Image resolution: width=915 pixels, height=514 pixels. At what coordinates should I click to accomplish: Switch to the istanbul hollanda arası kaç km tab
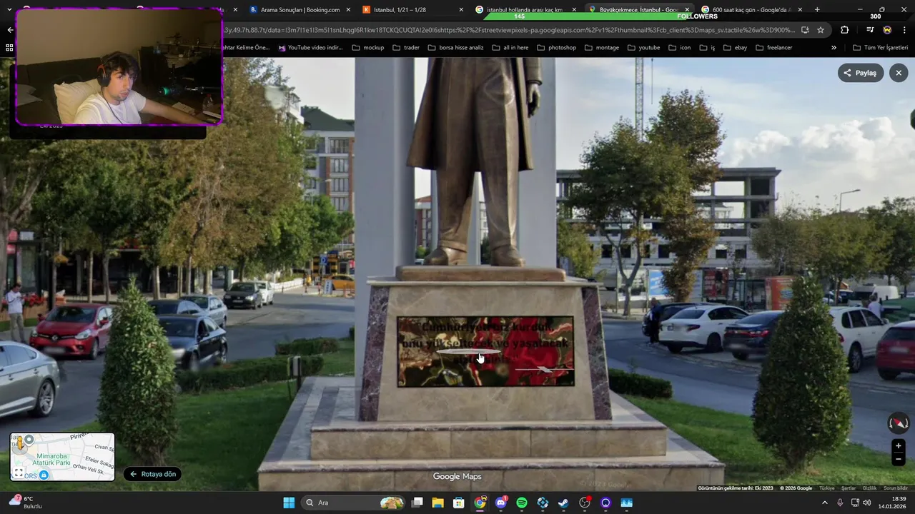coord(524,10)
